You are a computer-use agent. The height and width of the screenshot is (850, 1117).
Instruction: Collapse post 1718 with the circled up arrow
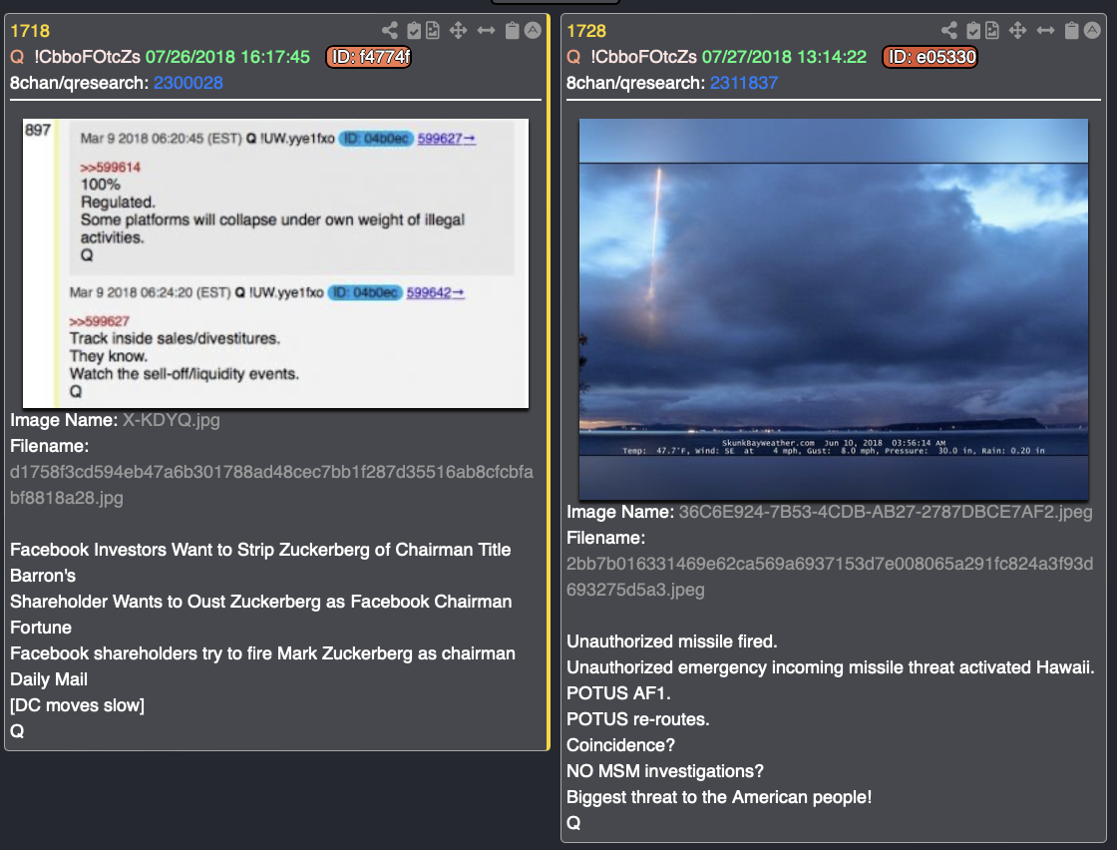click(x=533, y=30)
